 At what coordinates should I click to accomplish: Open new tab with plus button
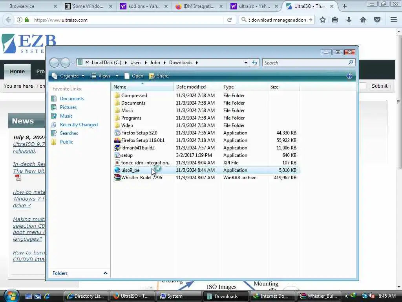(x=345, y=6)
